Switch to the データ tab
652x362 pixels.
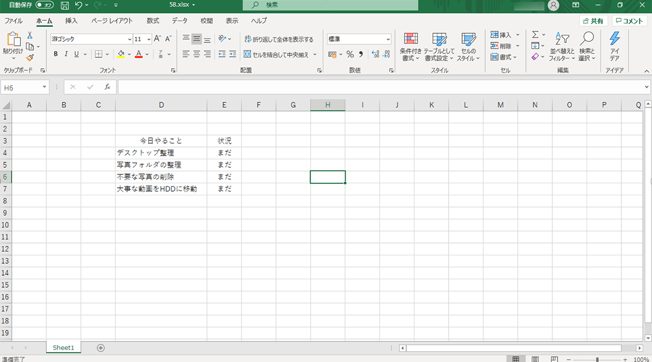[180, 21]
